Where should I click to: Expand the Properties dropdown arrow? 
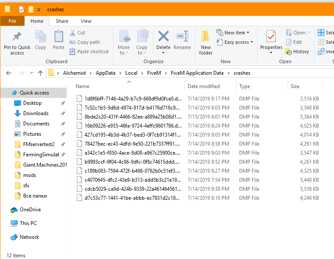(271, 53)
